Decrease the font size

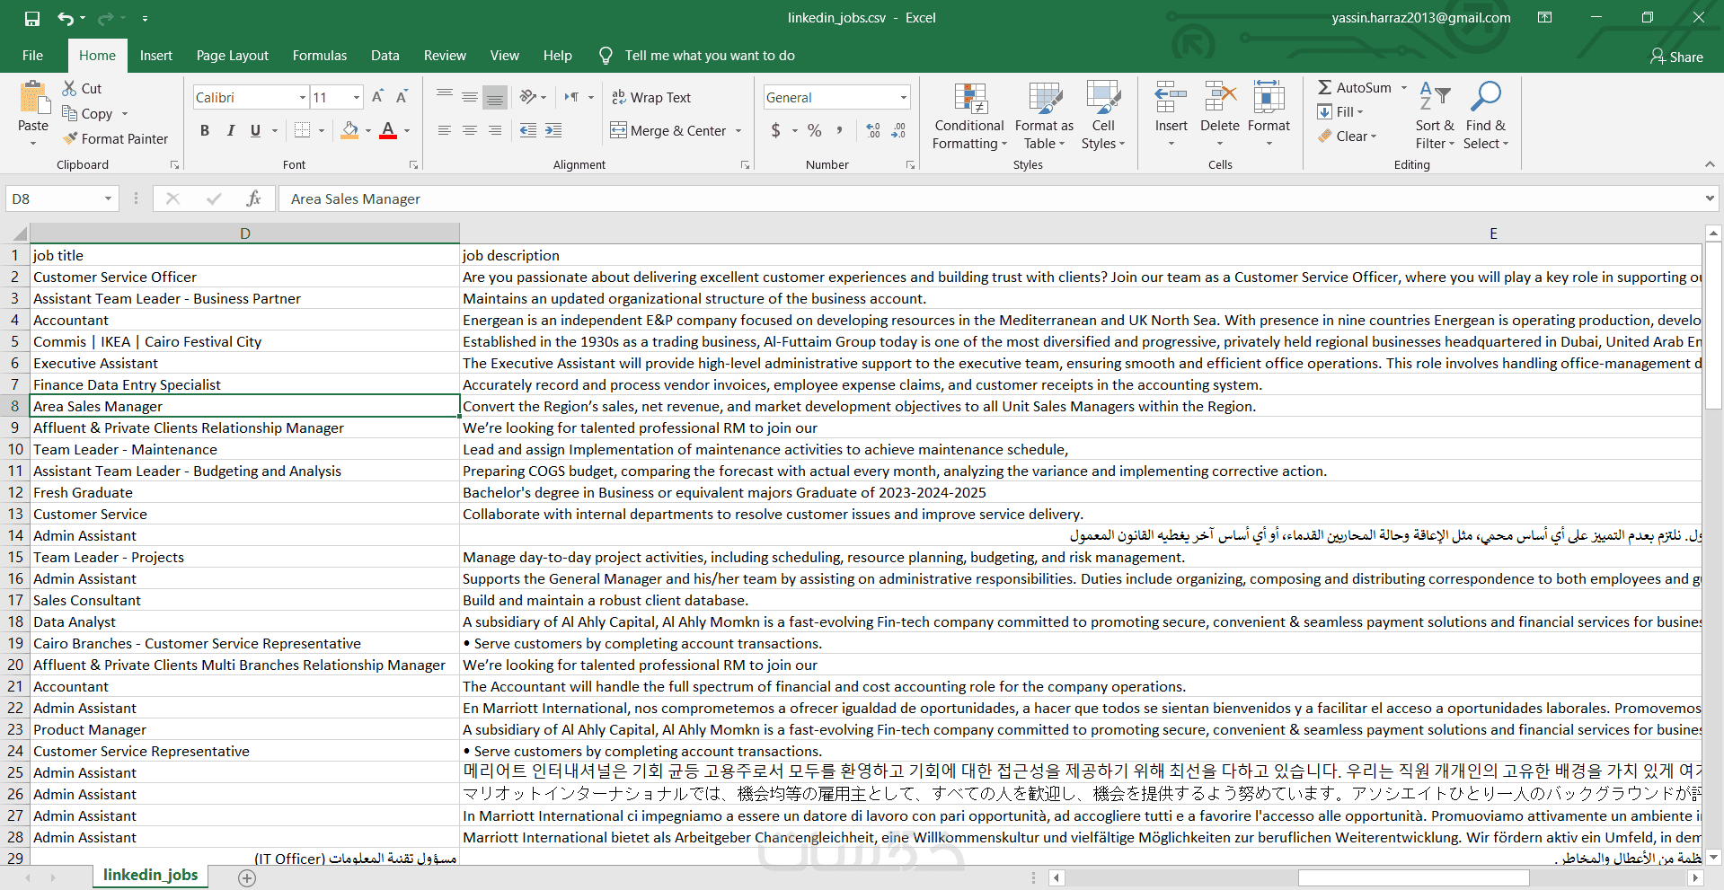pos(402,97)
